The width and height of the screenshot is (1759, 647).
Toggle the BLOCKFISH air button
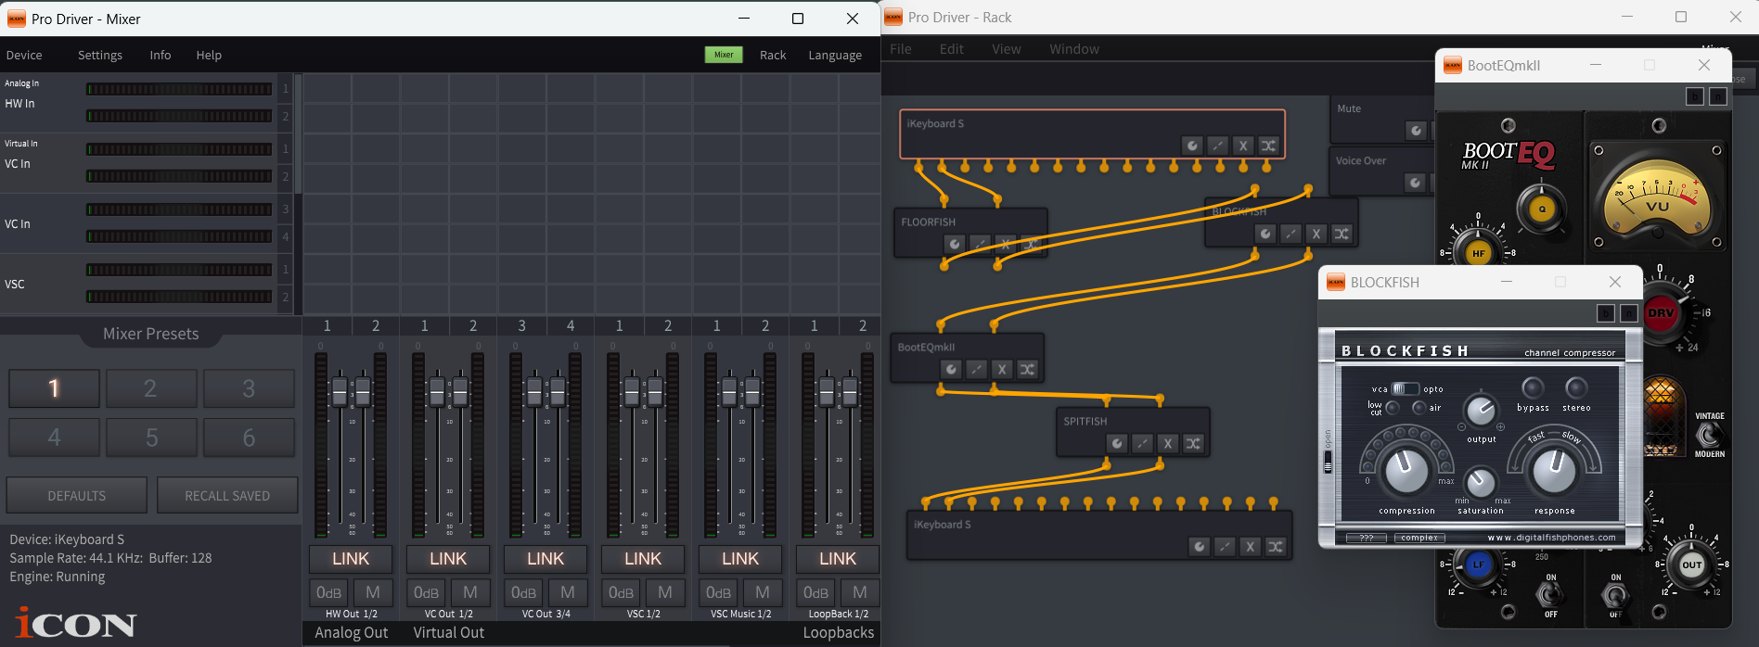[x=1419, y=407]
